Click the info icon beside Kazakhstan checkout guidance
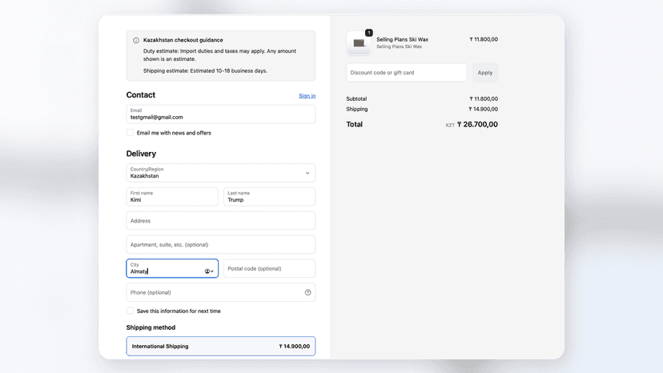The height and width of the screenshot is (373, 663). 136,41
